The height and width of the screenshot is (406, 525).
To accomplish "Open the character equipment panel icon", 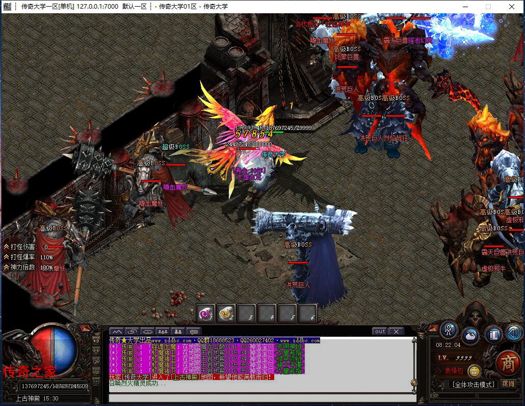I will (449, 331).
